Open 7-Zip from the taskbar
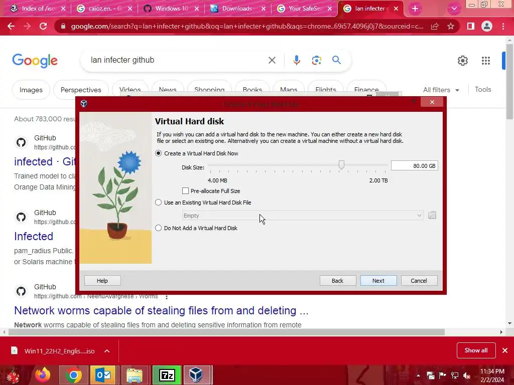Viewport: 514px width, 385px height. coord(167,375)
